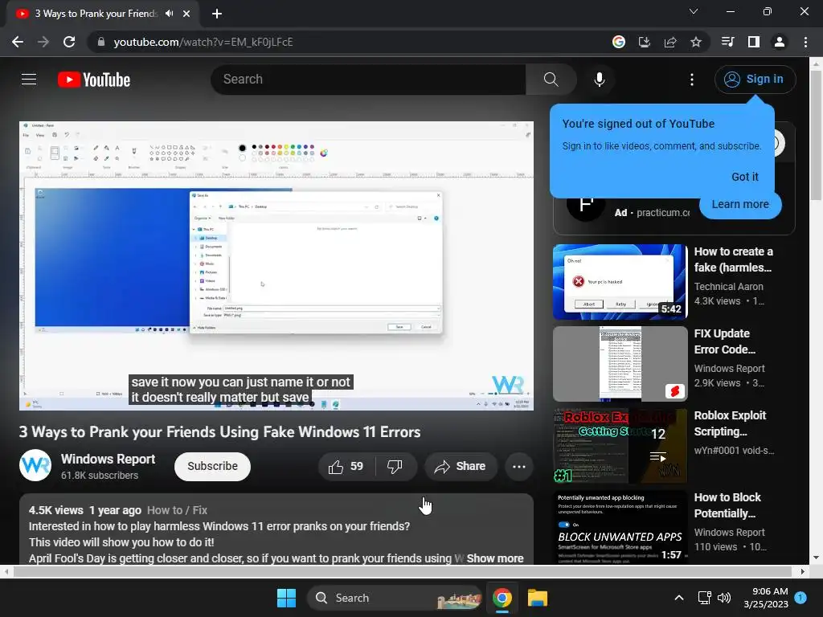Click the horizontal scrollbar at page bottom

[x=402, y=571]
